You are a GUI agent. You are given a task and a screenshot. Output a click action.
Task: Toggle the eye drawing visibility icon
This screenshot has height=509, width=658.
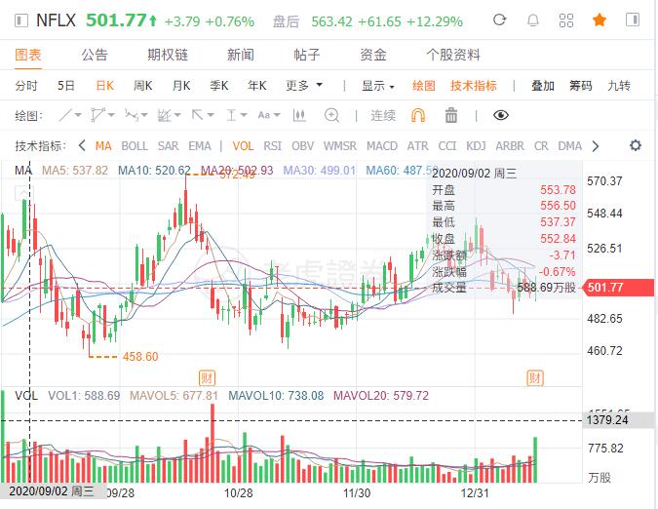pos(501,115)
